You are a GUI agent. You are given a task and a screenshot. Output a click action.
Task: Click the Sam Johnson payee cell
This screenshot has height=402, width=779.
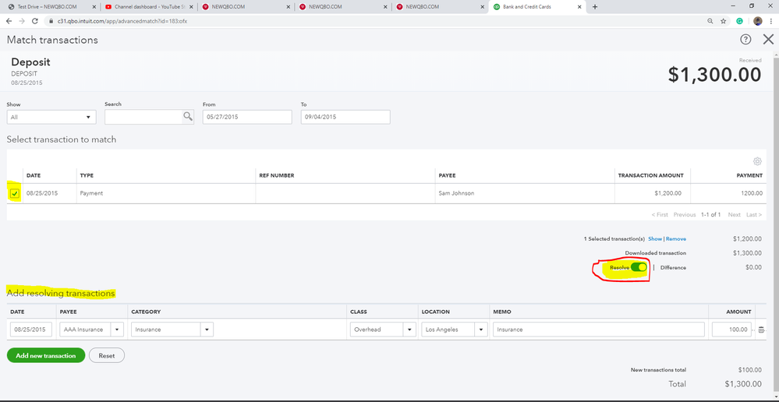(x=524, y=193)
